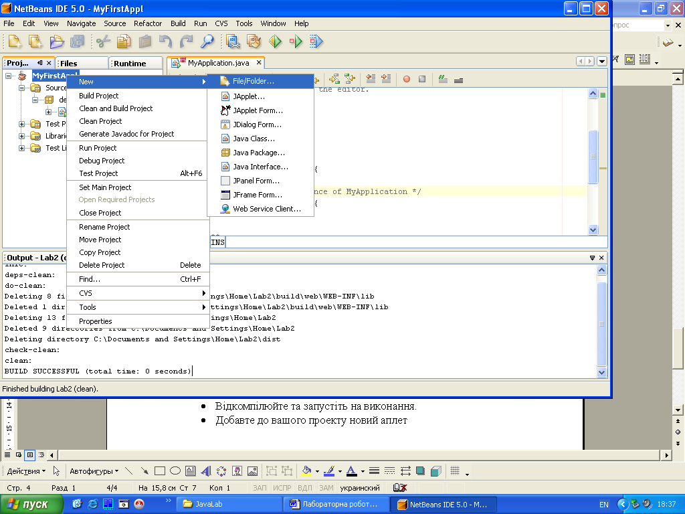
Task: Select Run Project in the context menu
Action: [x=138, y=148]
